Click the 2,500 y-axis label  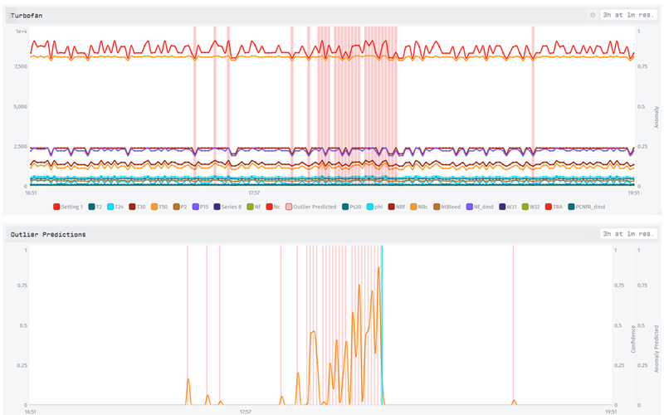[x=20, y=146]
